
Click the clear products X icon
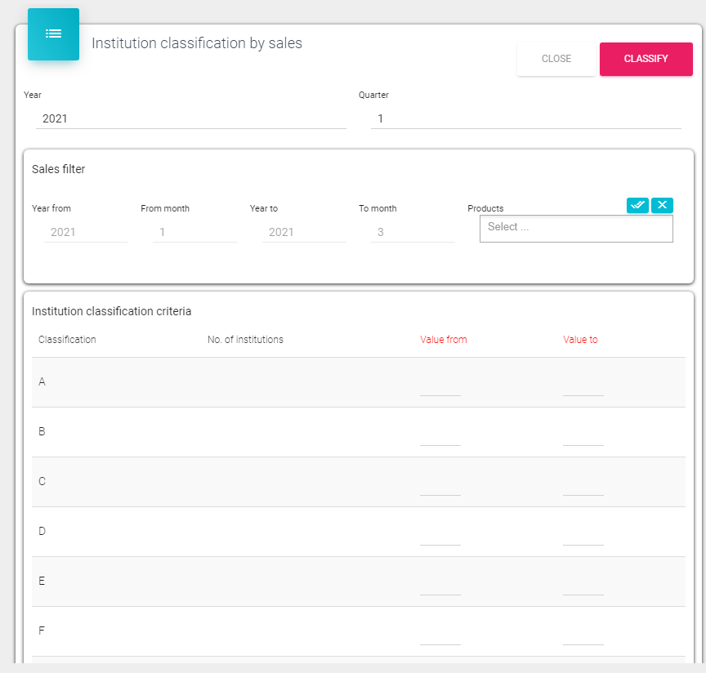pos(662,205)
